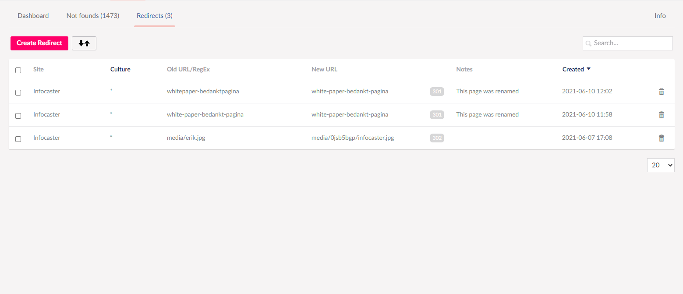This screenshot has width=683, height=294.
Task: Click 301 badge on the 11:58 row
Action: coord(437,115)
